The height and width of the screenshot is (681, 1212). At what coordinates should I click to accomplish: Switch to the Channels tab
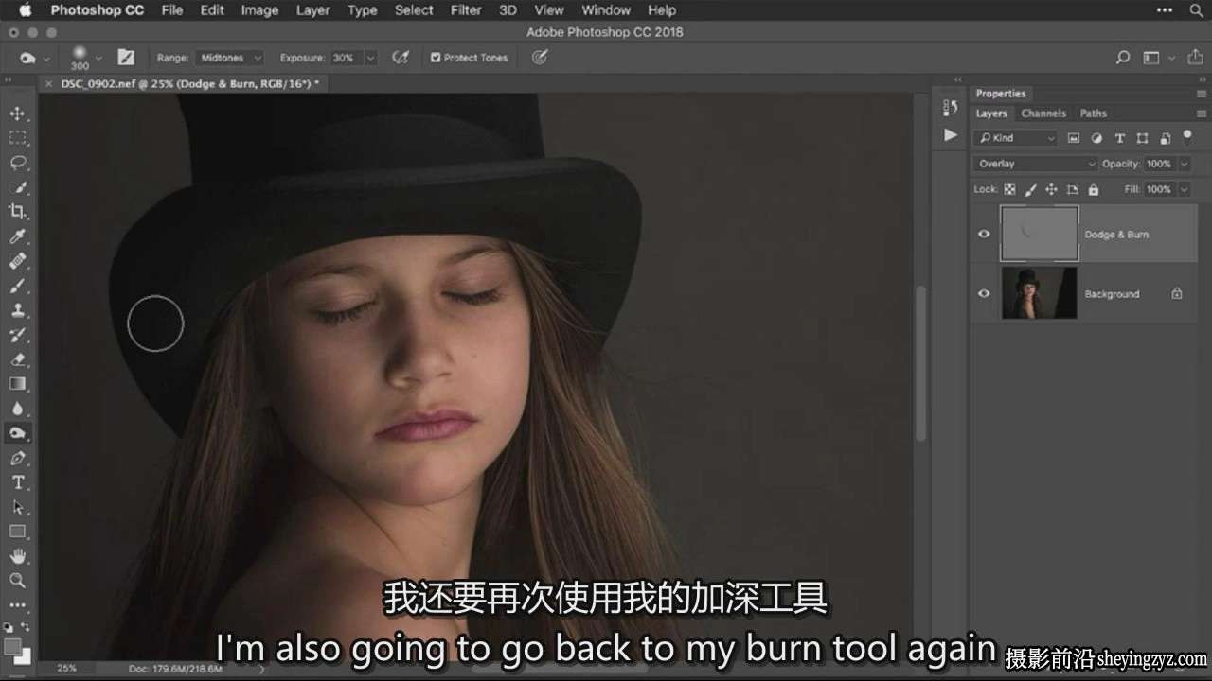pos(1043,113)
